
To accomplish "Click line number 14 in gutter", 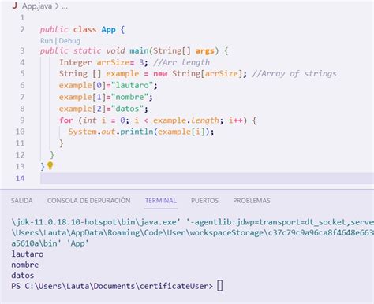I will (x=20, y=178).
